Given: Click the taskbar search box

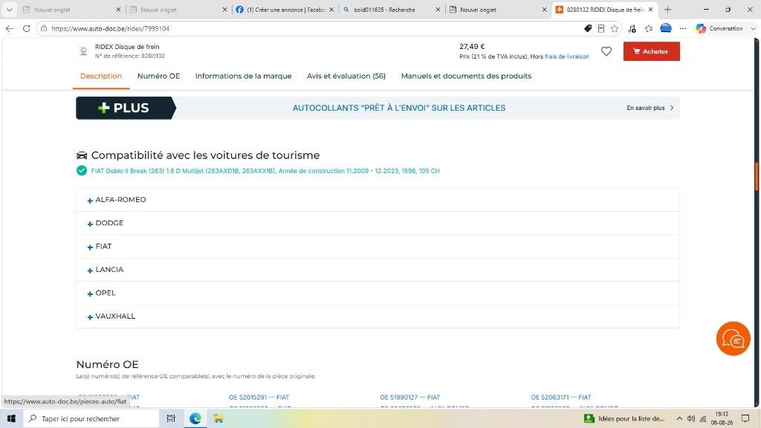Looking at the screenshot, I should tap(91, 418).
